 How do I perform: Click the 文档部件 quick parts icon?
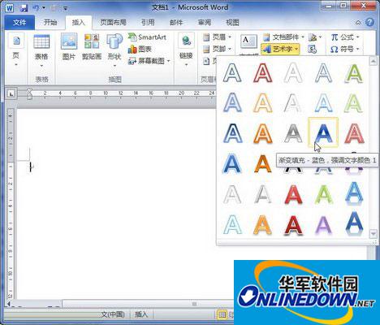tap(266, 37)
